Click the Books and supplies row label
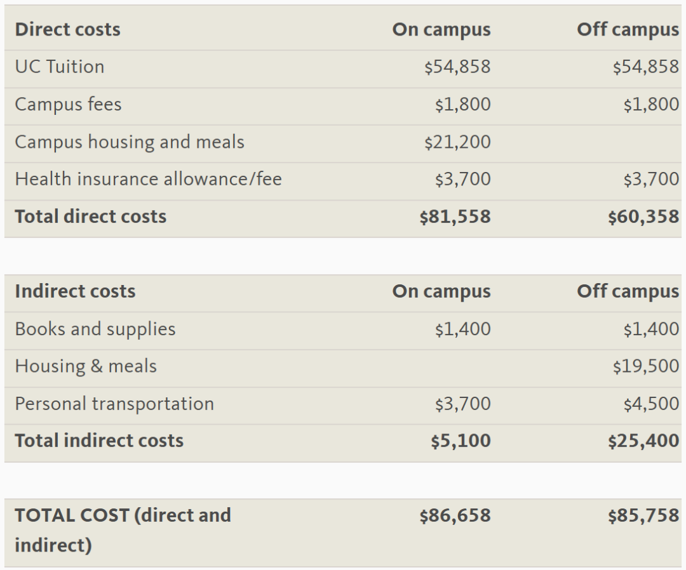The width and height of the screenshot is (686, 570). pos(95,329)
